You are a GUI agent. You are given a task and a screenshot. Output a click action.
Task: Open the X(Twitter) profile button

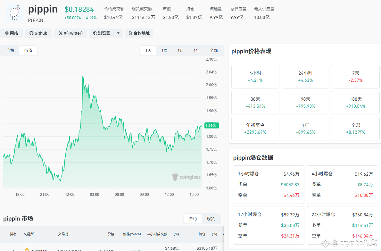(x=71, y=33)
